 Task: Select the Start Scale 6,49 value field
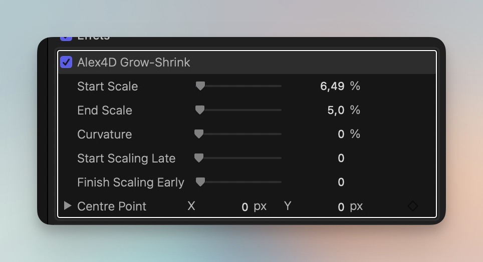click(x=332, y=86)
